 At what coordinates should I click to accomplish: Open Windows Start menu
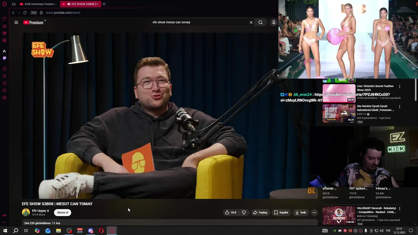5,231
